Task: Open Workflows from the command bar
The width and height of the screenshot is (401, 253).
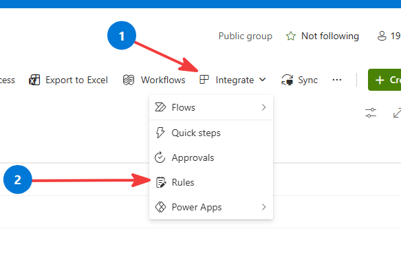Action: click(x=154, y=80)
